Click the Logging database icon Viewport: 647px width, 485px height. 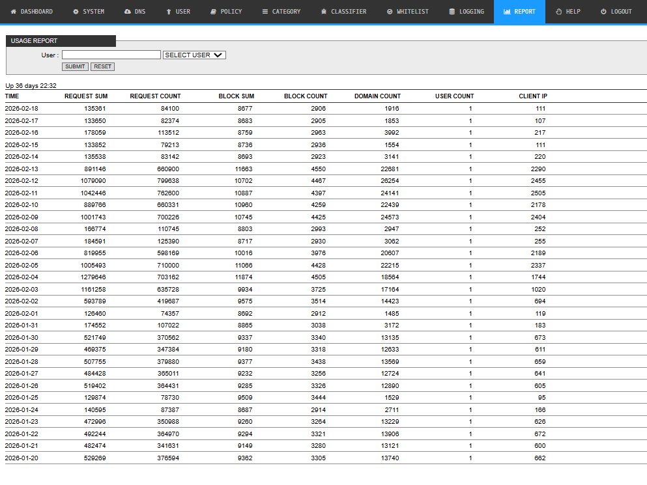tap(452, 12)
